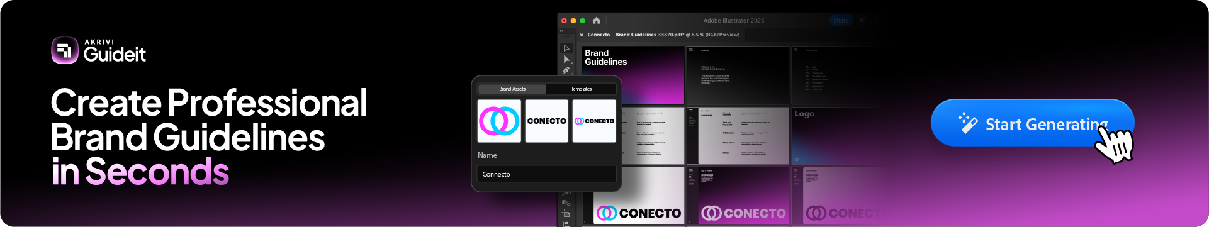The height and width of the screenshot is (227, 1209).
Task: Select the CONECTO wordmark-only thumbnail
Action: click(546, 121)
